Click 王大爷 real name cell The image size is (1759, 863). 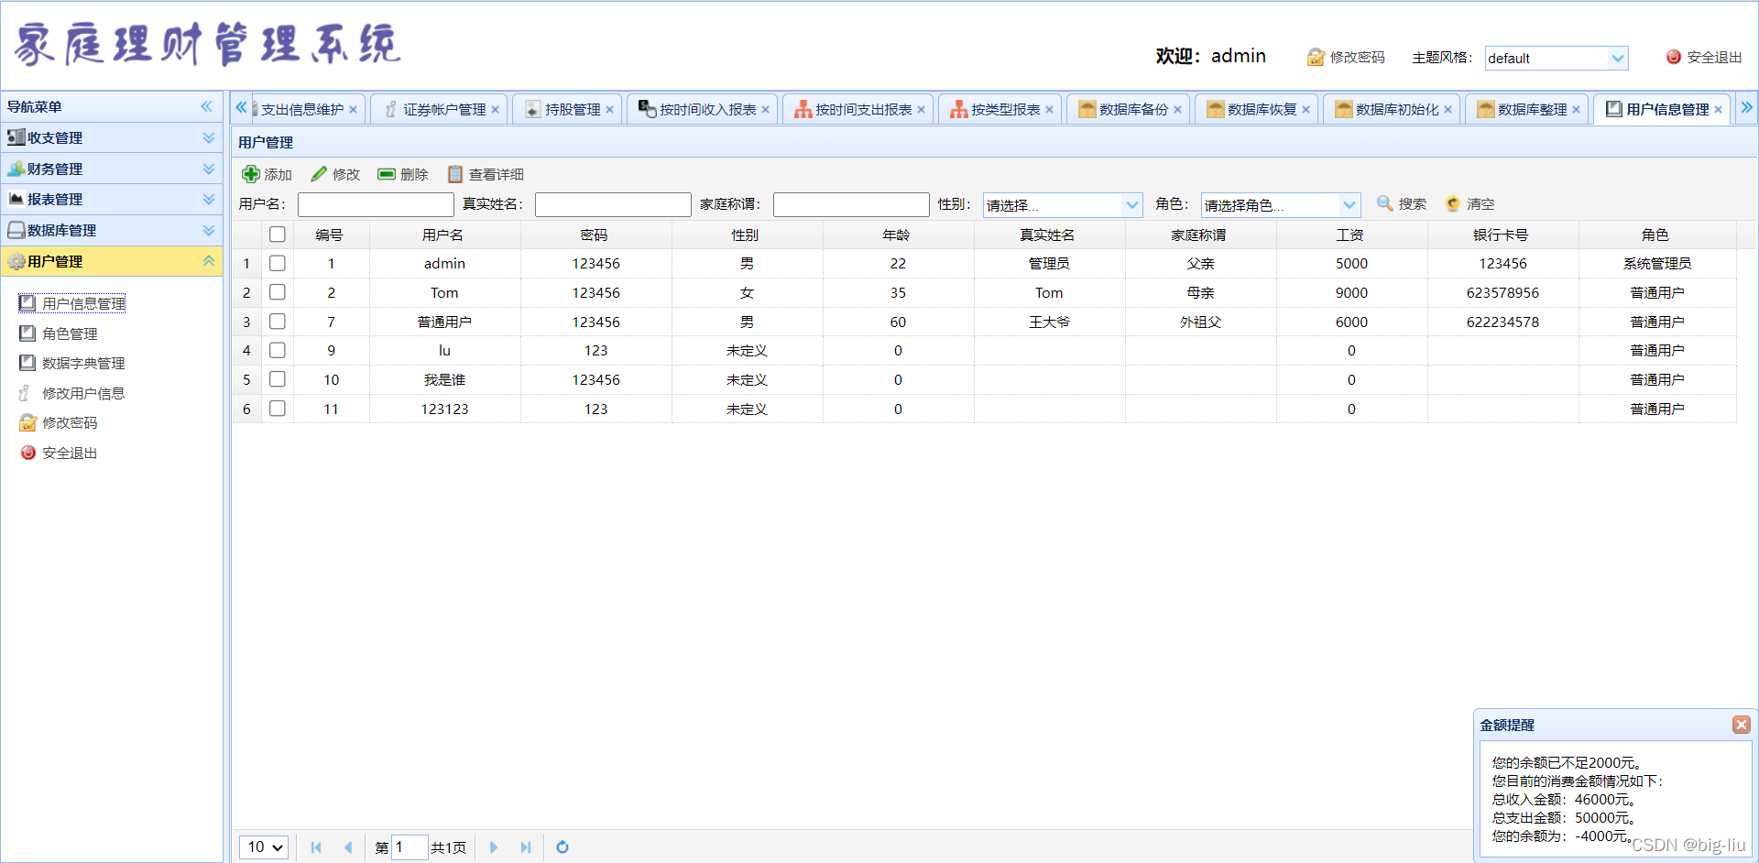tap(1049, 322)
